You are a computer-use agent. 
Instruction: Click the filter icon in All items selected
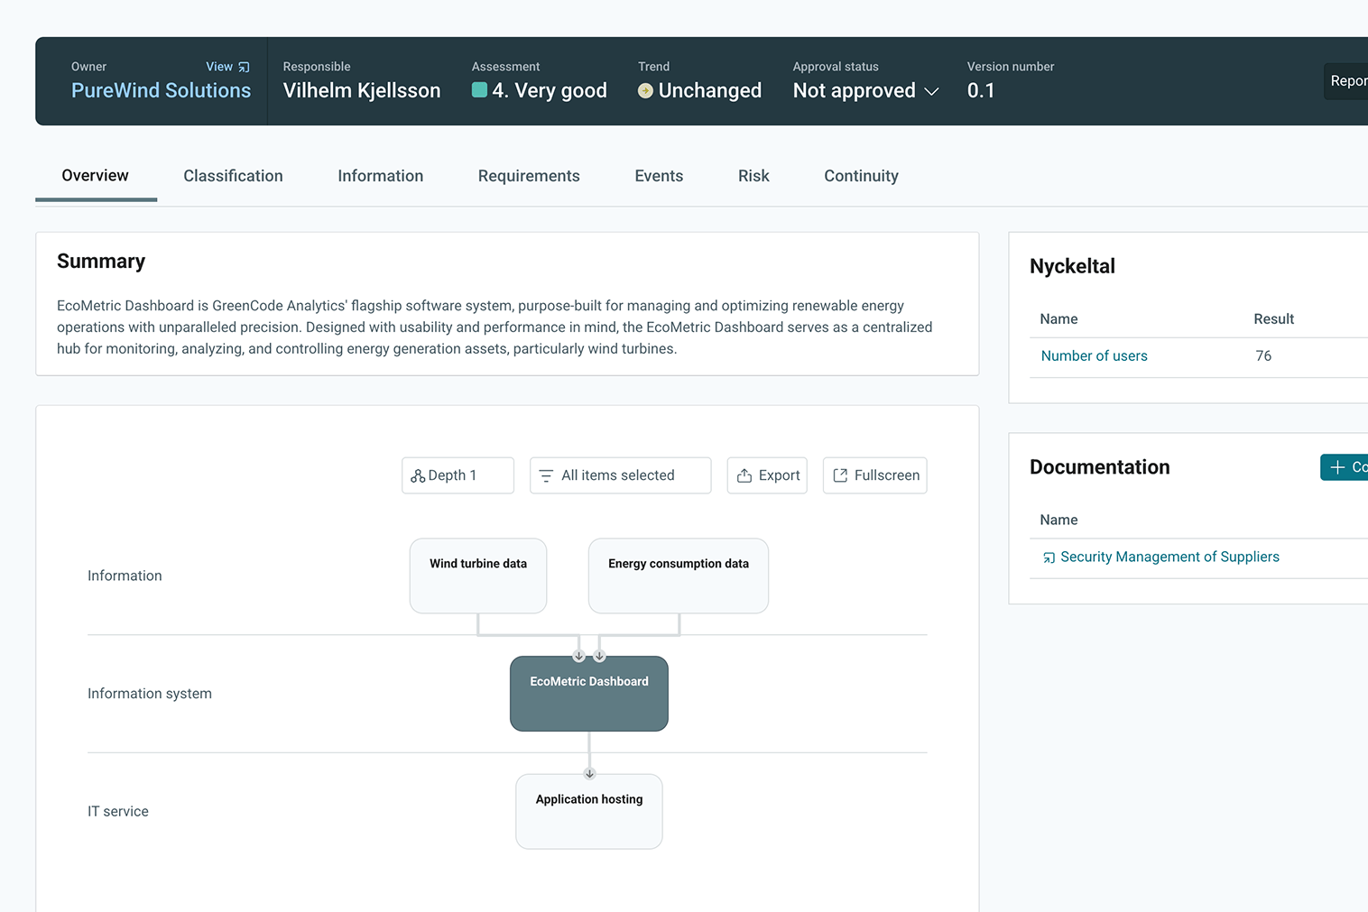pyautogui.click(x=546, y=475)
